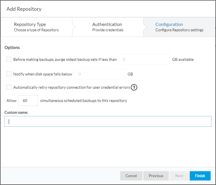This screenshot has height=185, width=216.
Task: Go to the Repository Type step
Action: point(36,27)
